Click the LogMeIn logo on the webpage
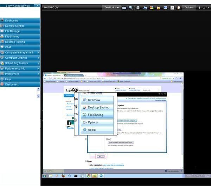Screen dimensions: 211x186 pyautogui.click(x=72, y=90)
